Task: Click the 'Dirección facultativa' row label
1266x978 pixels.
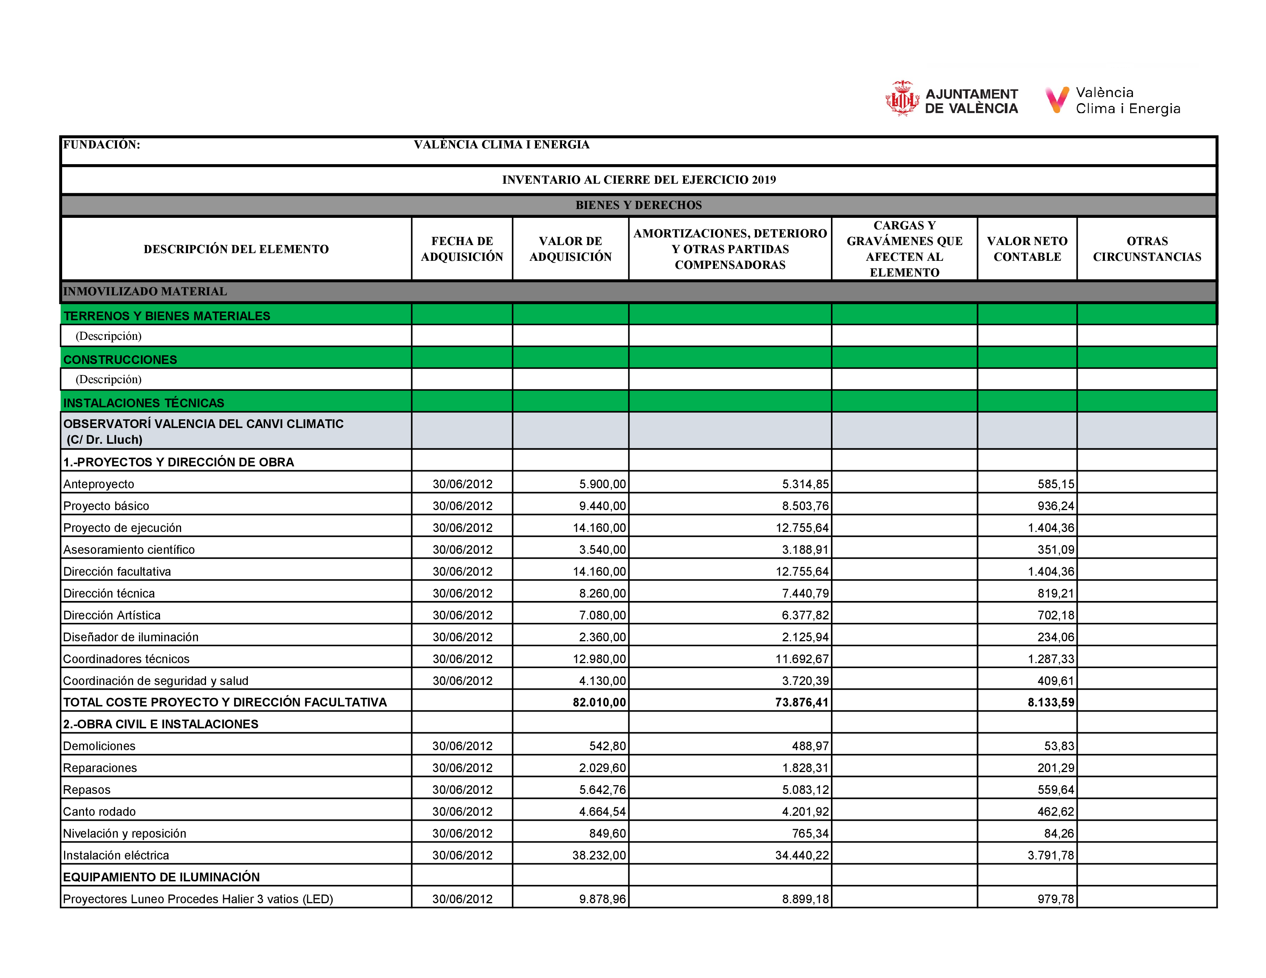Action: (x=117, y=571)
